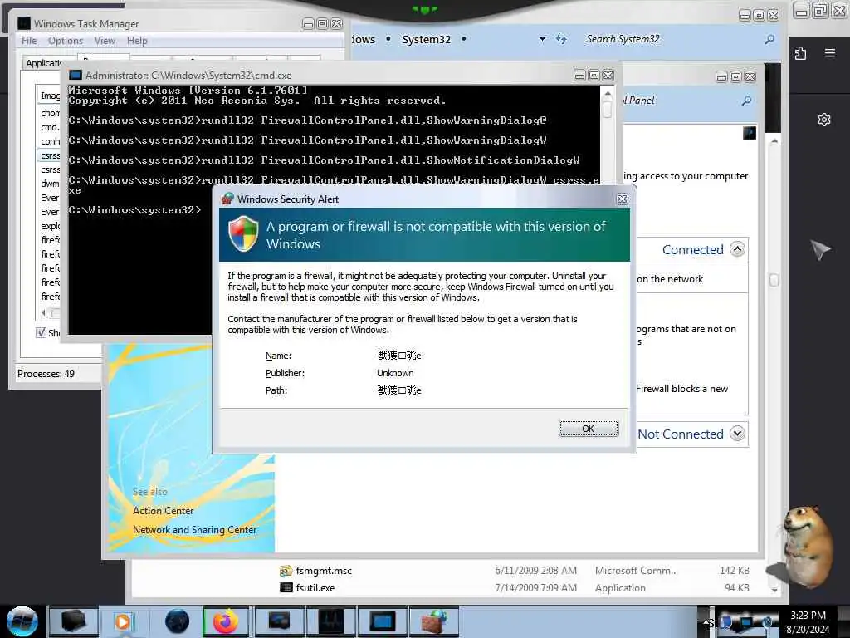
Task: Click the Image Name column header
Action: pos(50,96)
